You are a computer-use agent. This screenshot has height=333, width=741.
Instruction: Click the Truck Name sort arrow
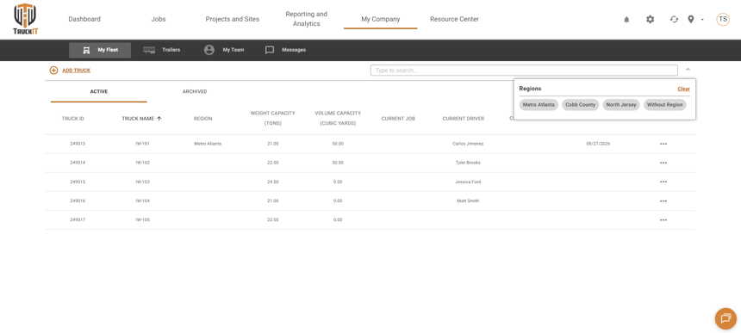159,119
